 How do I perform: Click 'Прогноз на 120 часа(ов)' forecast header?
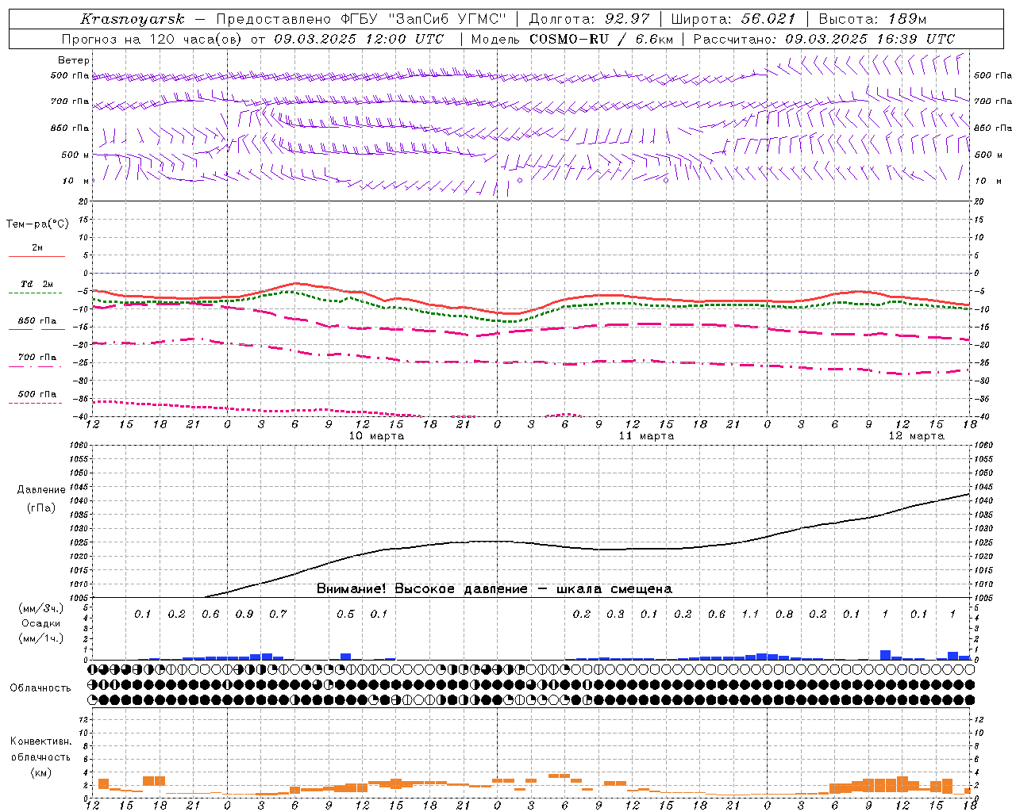153,39
